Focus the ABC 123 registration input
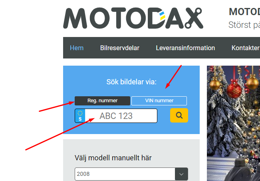This screenshot has height=181, width=260. (121, 116)
